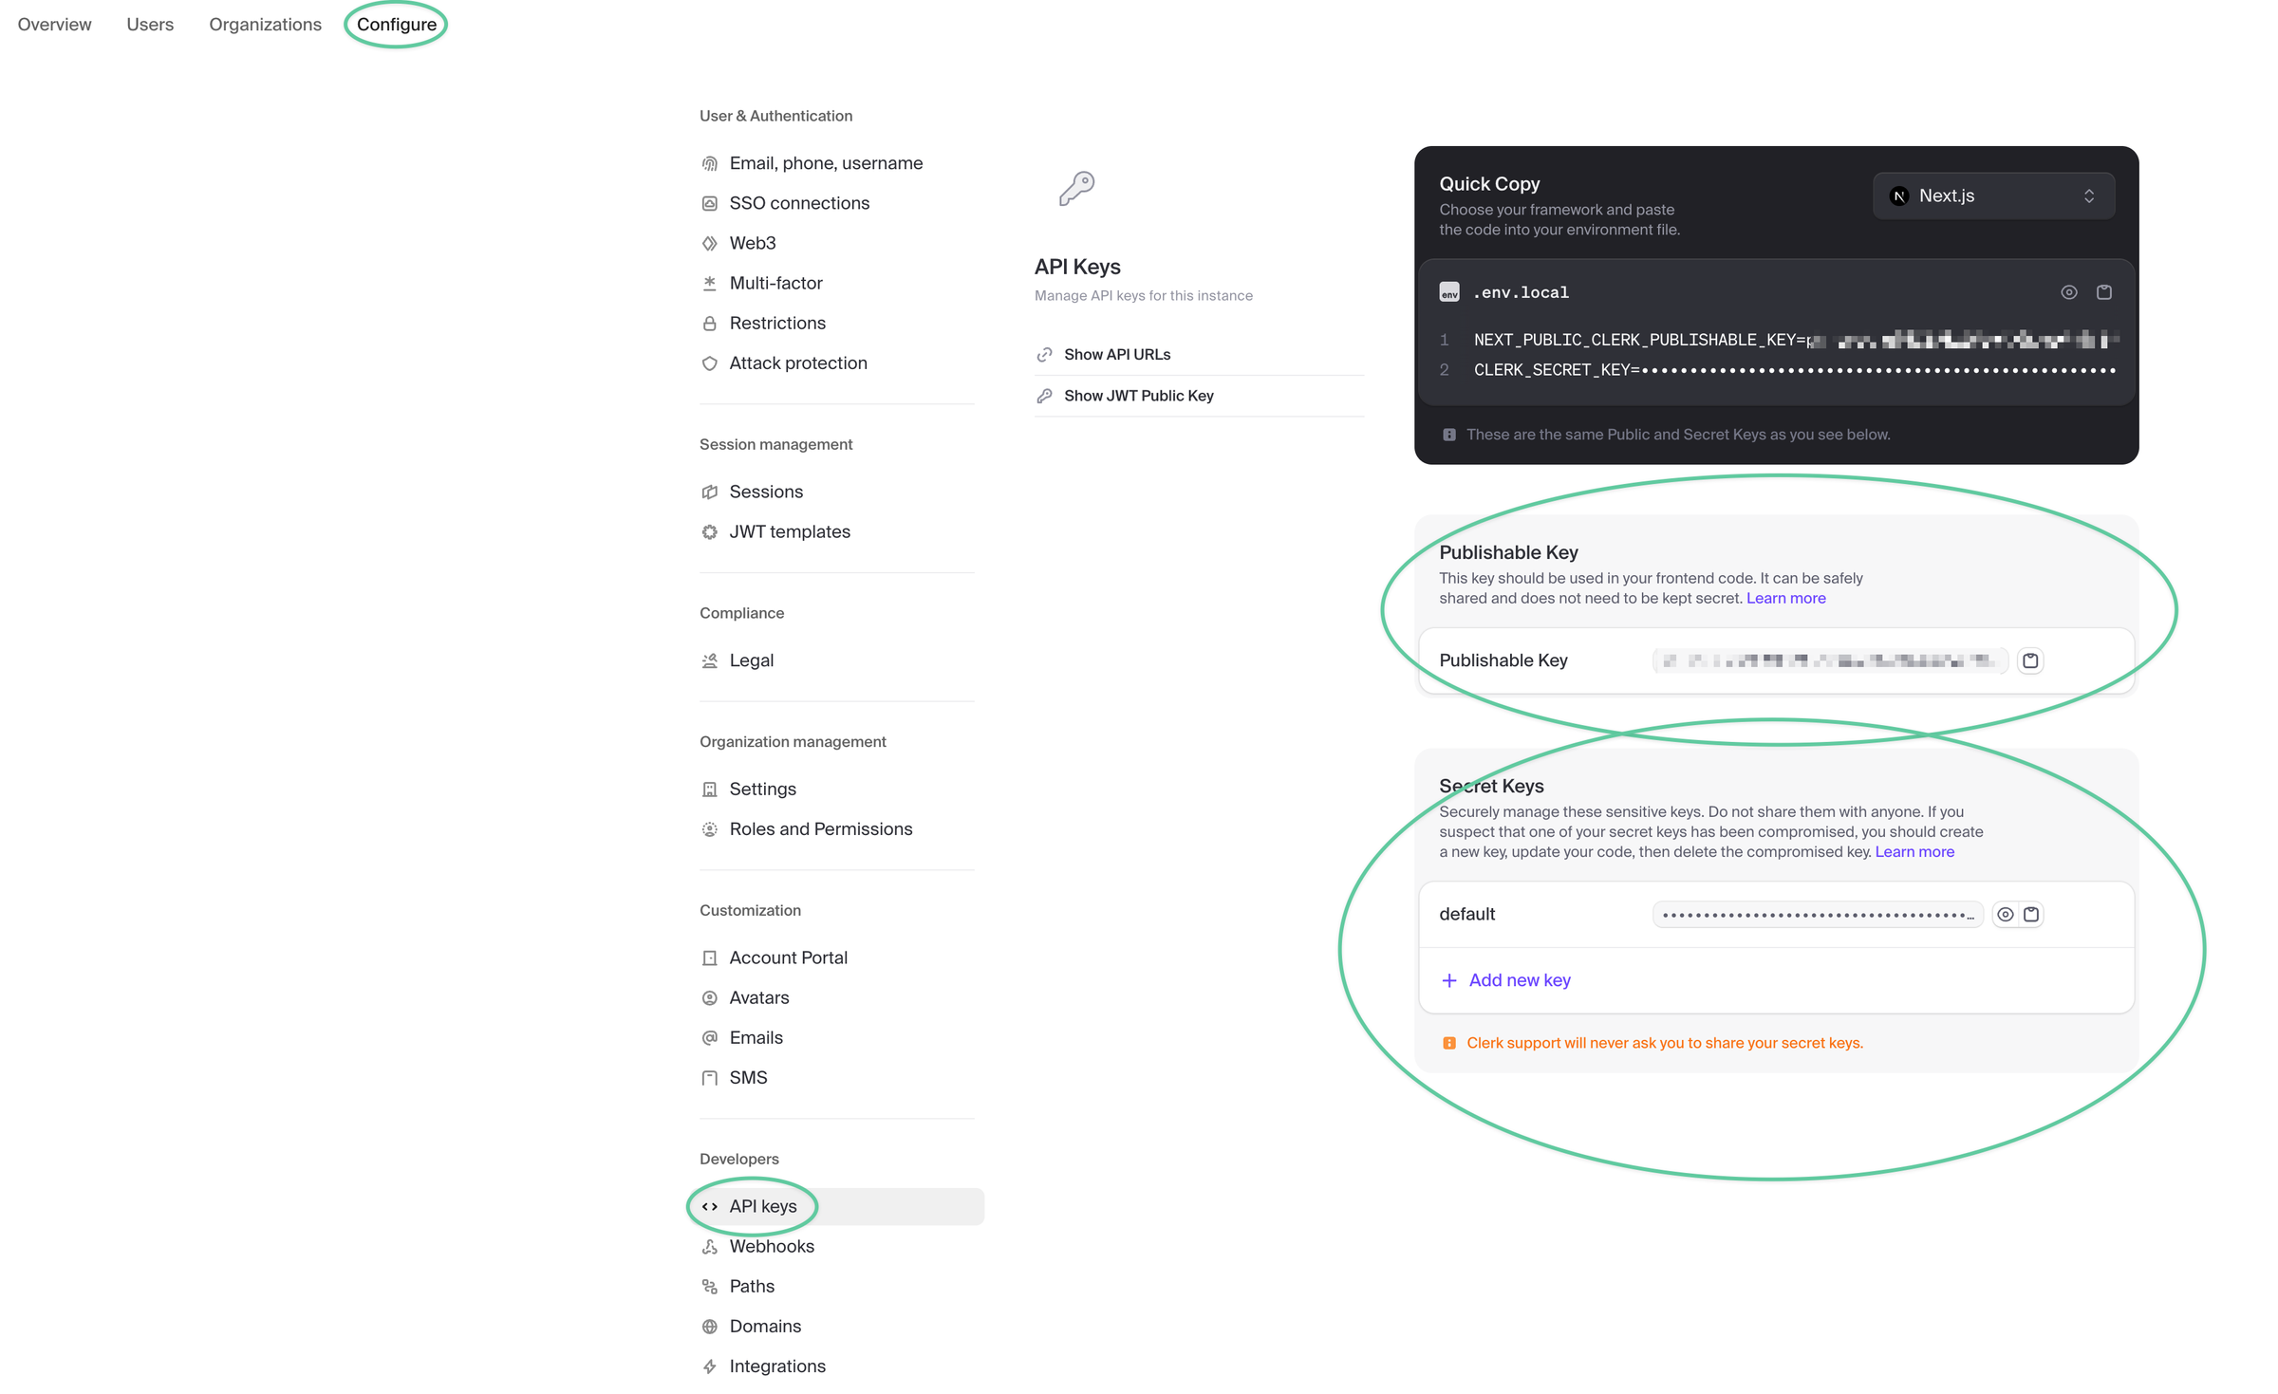Open the Organizations tab
The image size is (2278, 1394).
(265, 24)
